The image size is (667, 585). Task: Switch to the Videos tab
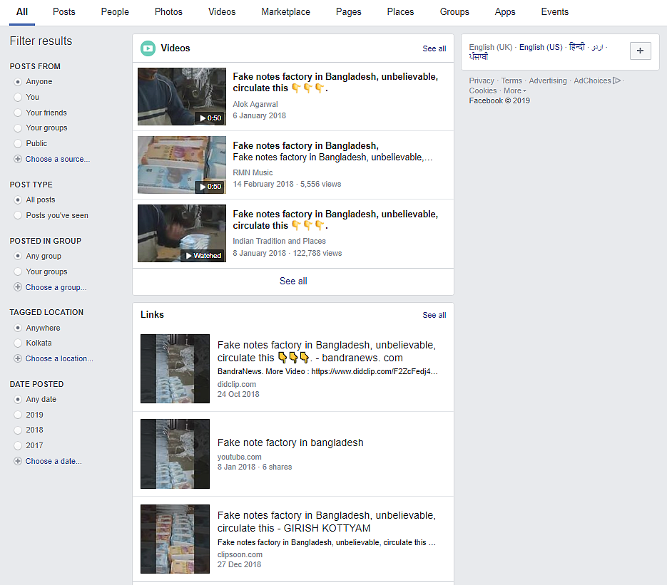[x=222, y=12]
